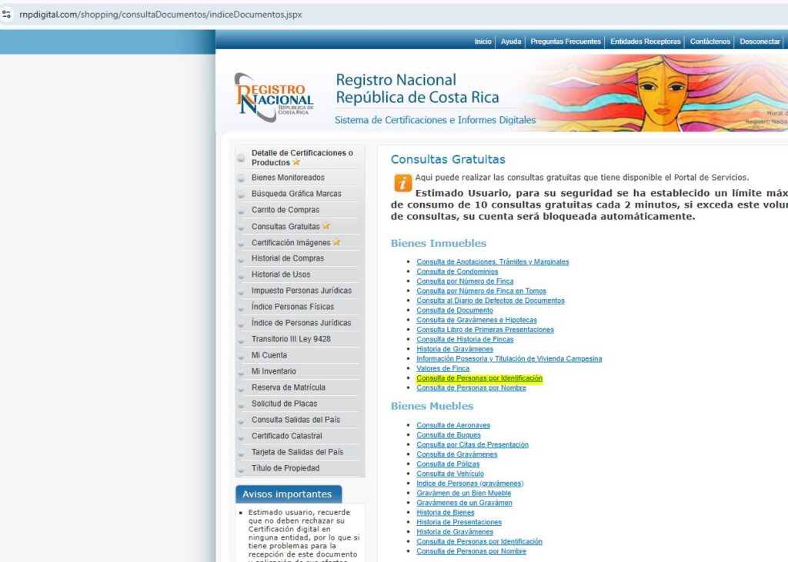Viewport: 788px width, 562px height.
Task: Click the orange information icon
Action: pyautogui.click(x=402, y=183)
